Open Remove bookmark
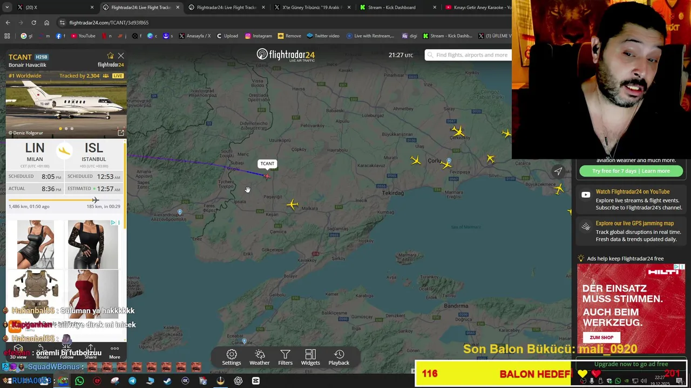The width and height of the screenshot is (691, 388). [x=289, y=36]
